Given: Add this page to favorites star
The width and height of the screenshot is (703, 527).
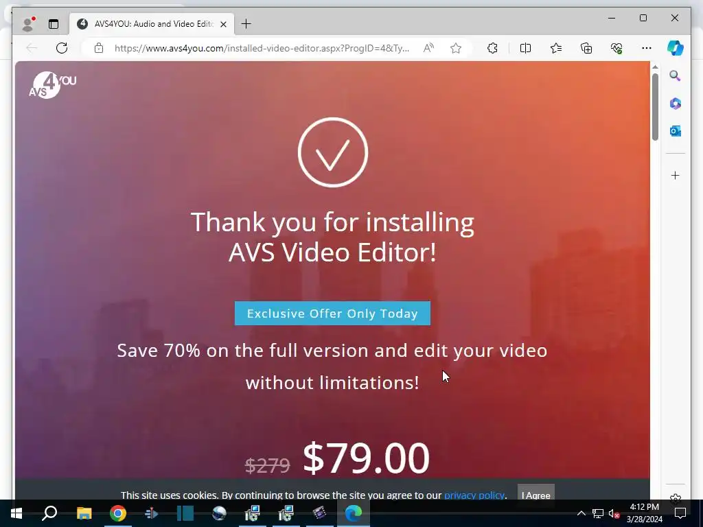Looking at the screenshot, I should point(456,48).
